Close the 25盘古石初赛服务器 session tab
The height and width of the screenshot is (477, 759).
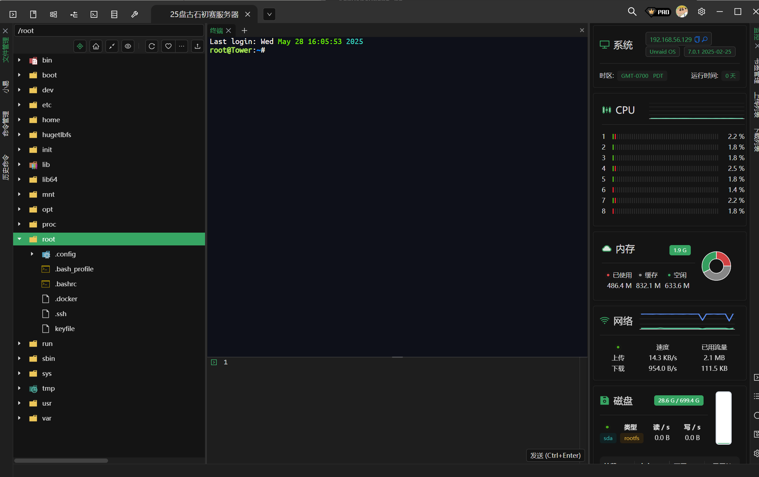tap(248, 14)
